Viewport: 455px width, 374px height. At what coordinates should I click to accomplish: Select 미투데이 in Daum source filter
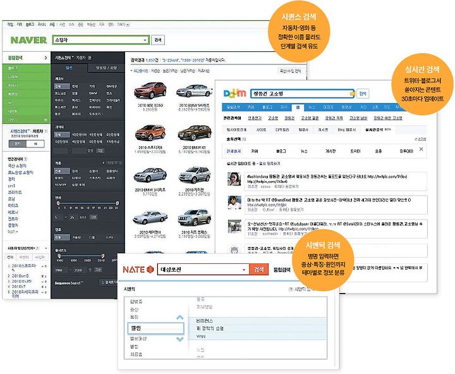pos(406,151)
